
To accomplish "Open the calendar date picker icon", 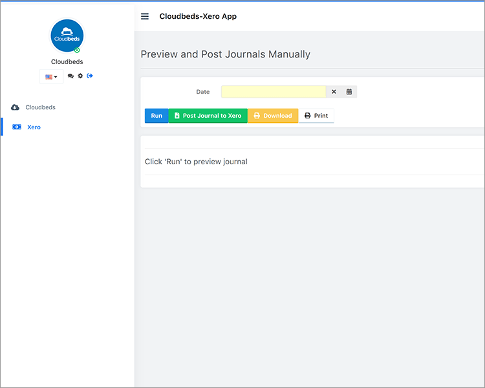I will click(349, 92).
